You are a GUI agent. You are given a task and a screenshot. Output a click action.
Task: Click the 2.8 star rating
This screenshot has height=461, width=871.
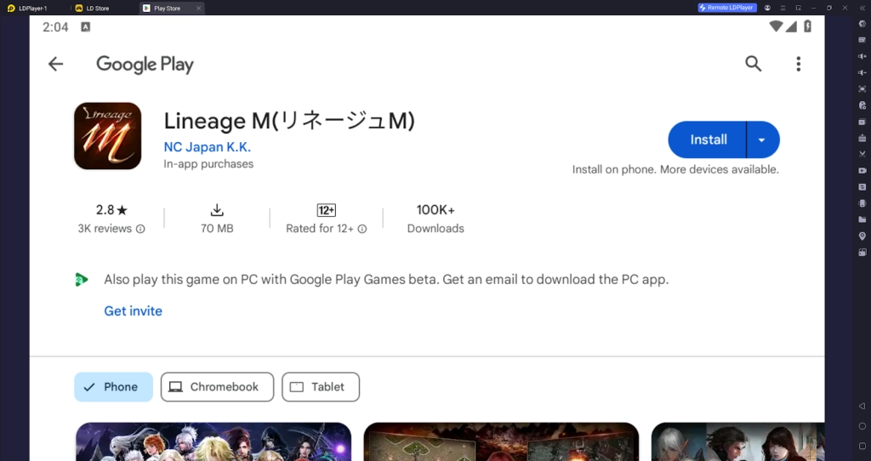[111, 210]
